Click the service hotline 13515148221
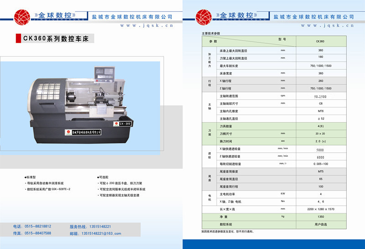The height and width of the screenshot is (249, 365). [x=100, y=227]
